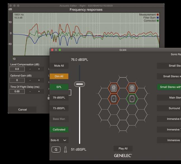Select the first Small Stereo group
The height and width of the screenshot is (164, 181).
tap(169, 66)
